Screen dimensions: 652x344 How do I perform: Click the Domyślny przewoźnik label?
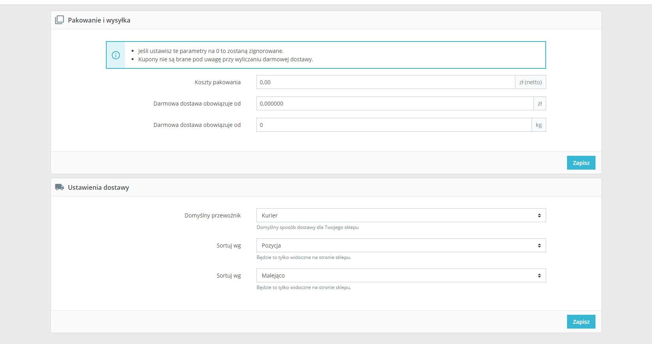(x=213, y=215)
